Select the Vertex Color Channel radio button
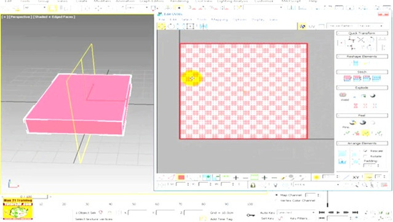 point(277,200)
